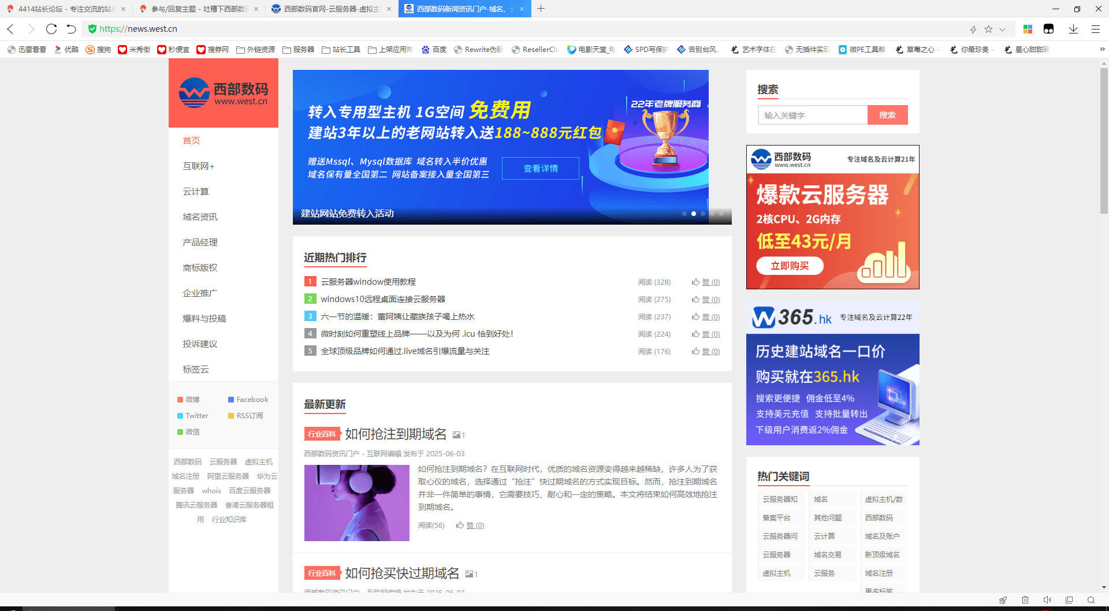The height and width of the screenshot is (611, 1109).
Task: Click the 西部数码 logo in sidebar
Action: [x=224, y=93]
